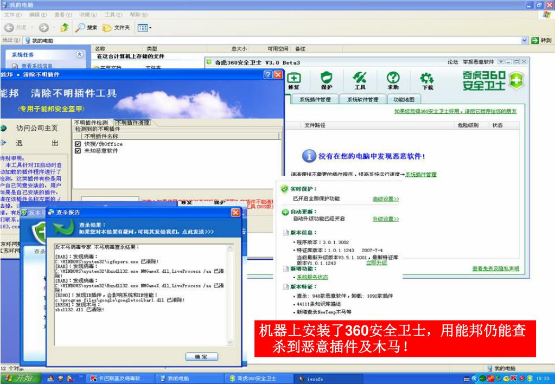The width and height of the screenshot is (555, 384).
Task: Click the information icon beside 没有在您的电脑中发现恶意软件
Action: 309,155
